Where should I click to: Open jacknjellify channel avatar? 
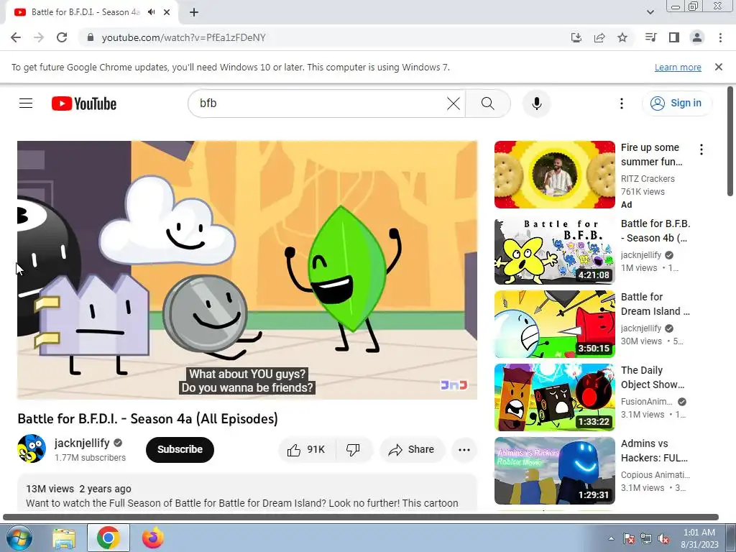tap(32, 448)
